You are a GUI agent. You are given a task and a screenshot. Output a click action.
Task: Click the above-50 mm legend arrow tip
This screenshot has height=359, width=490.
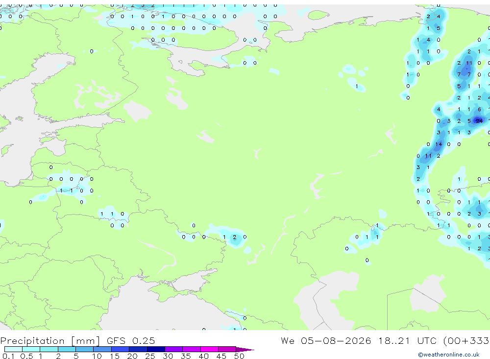click(x=245, y=349)
